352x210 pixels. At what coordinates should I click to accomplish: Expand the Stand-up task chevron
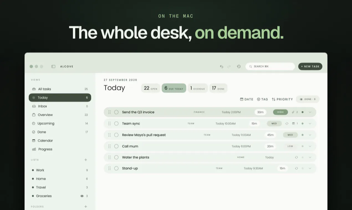tap(310, 168)
